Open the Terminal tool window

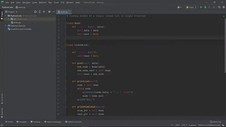(x=35, y=122)
